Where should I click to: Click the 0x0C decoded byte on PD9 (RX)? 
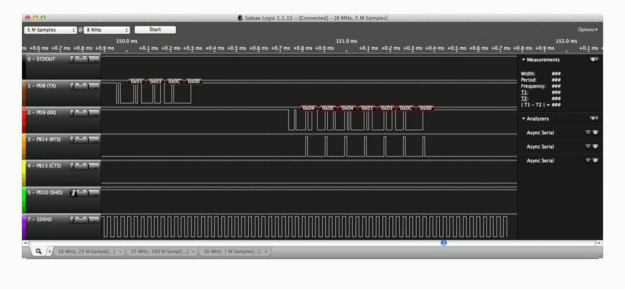pos(406,108)
